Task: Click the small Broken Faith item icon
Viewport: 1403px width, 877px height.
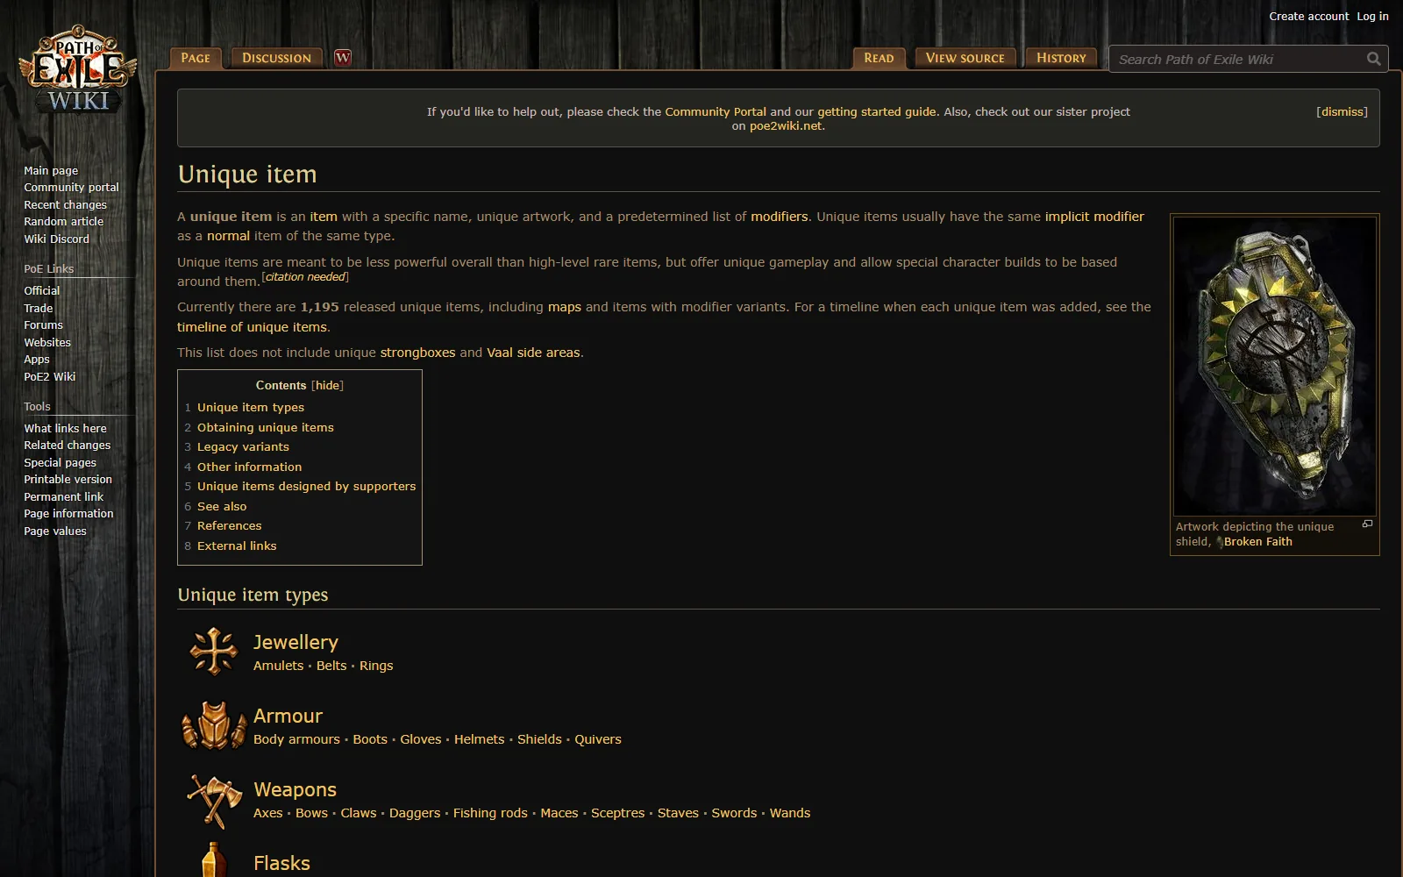Action: pos(1219,542)
